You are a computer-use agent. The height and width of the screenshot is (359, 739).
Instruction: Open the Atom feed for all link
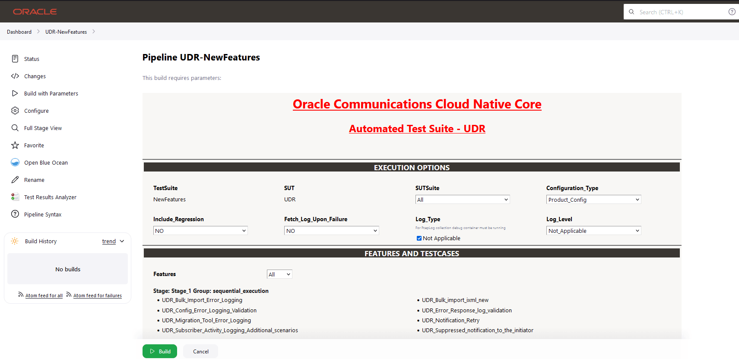[44, 295]
